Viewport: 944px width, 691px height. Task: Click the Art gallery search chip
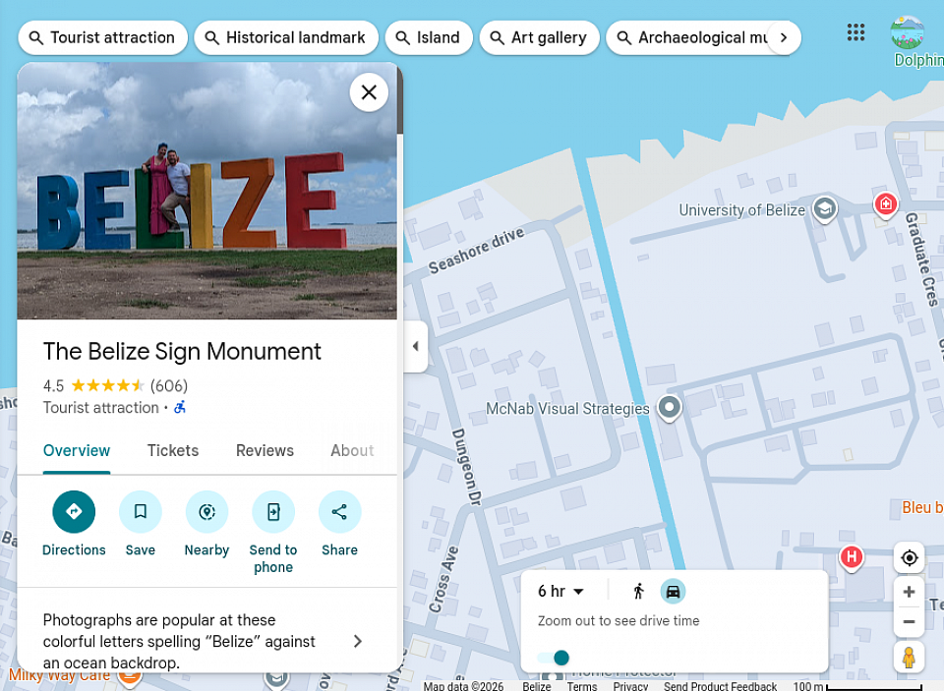[540, 38]
